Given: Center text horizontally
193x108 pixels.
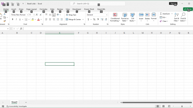Looking at the screenshot, I should tap(50, 19).
